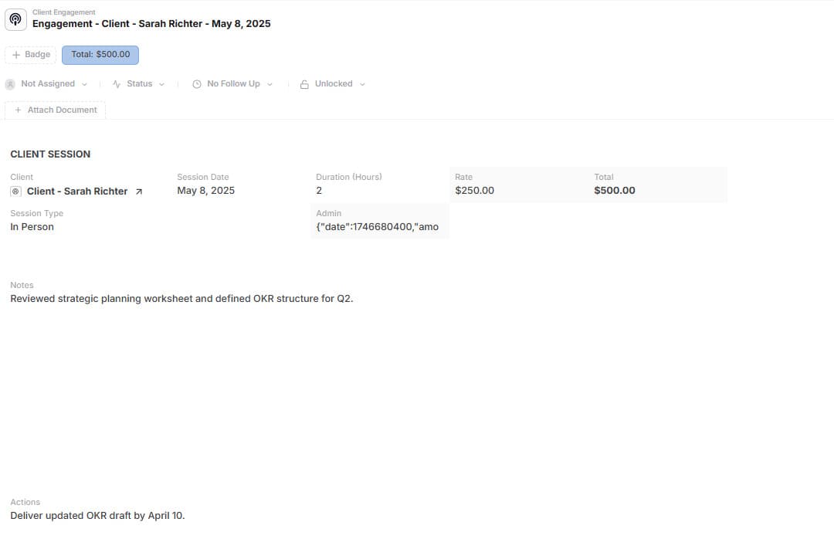Click the plus icon in Attach Document
834x556 pixels.
[18, 110]
